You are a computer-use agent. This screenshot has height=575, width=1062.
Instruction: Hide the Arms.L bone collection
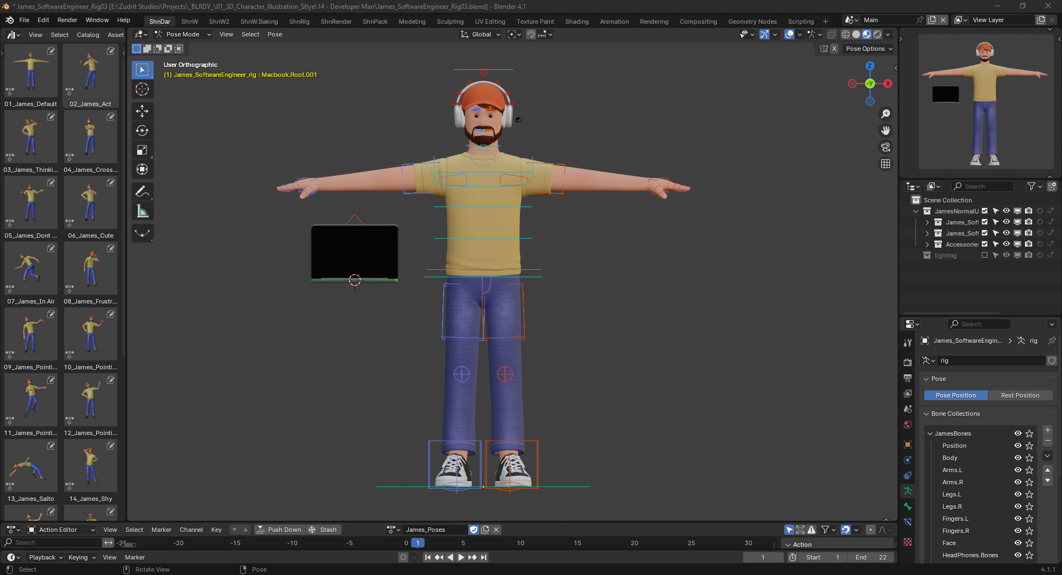(1017, 470)
